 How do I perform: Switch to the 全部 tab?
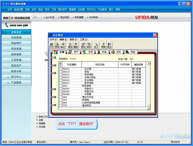(x=59, y=52)
